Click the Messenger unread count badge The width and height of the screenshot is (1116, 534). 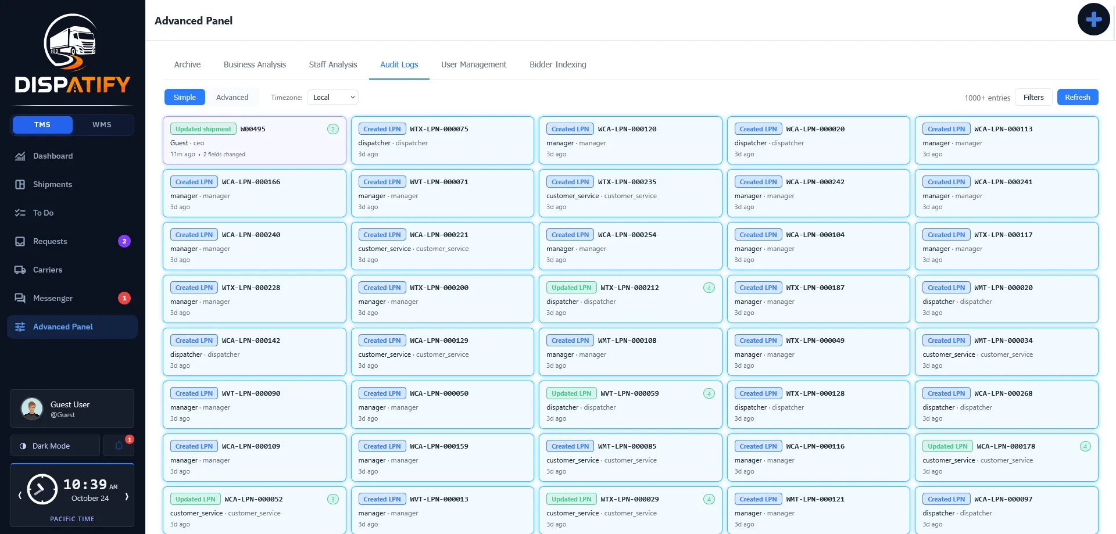coord(124,298)
